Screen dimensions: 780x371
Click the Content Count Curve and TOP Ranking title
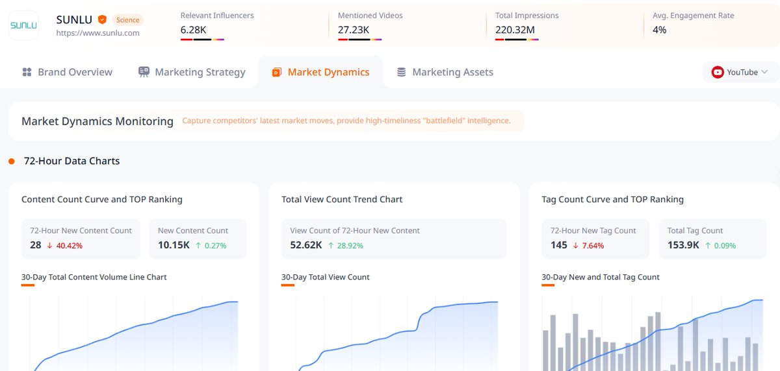tap(102, 199)
